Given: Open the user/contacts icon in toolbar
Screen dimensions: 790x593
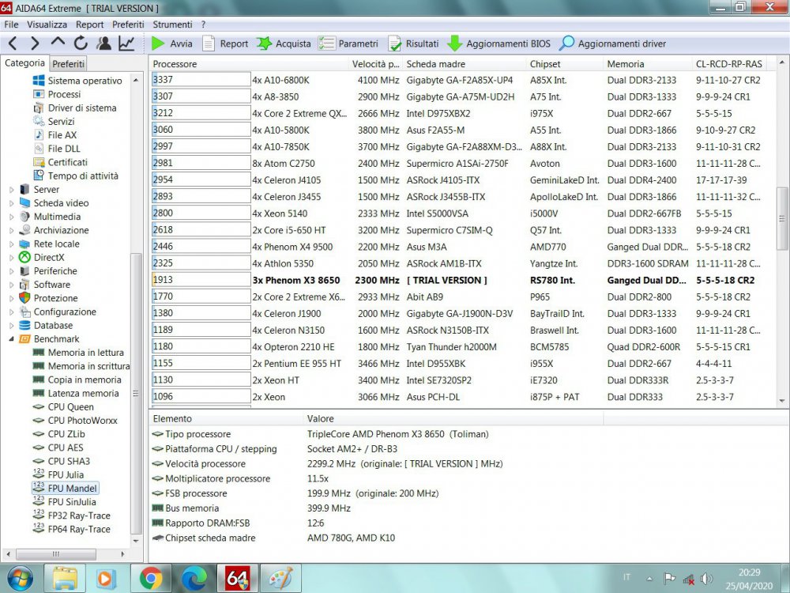Looking at the screenshot, I should (x=103, y=43).
